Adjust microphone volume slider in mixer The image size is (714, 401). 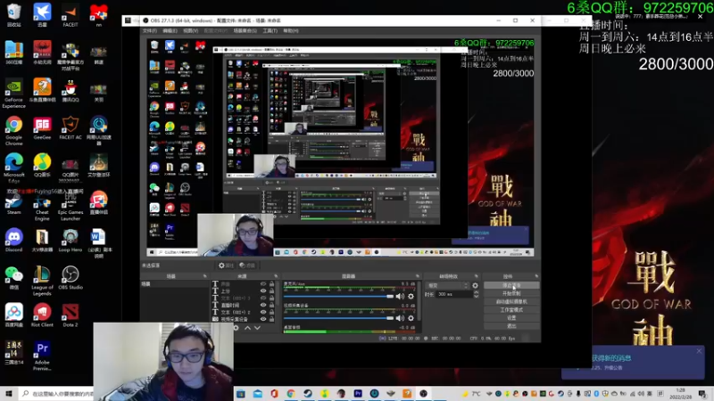click(x=338, y=297)
